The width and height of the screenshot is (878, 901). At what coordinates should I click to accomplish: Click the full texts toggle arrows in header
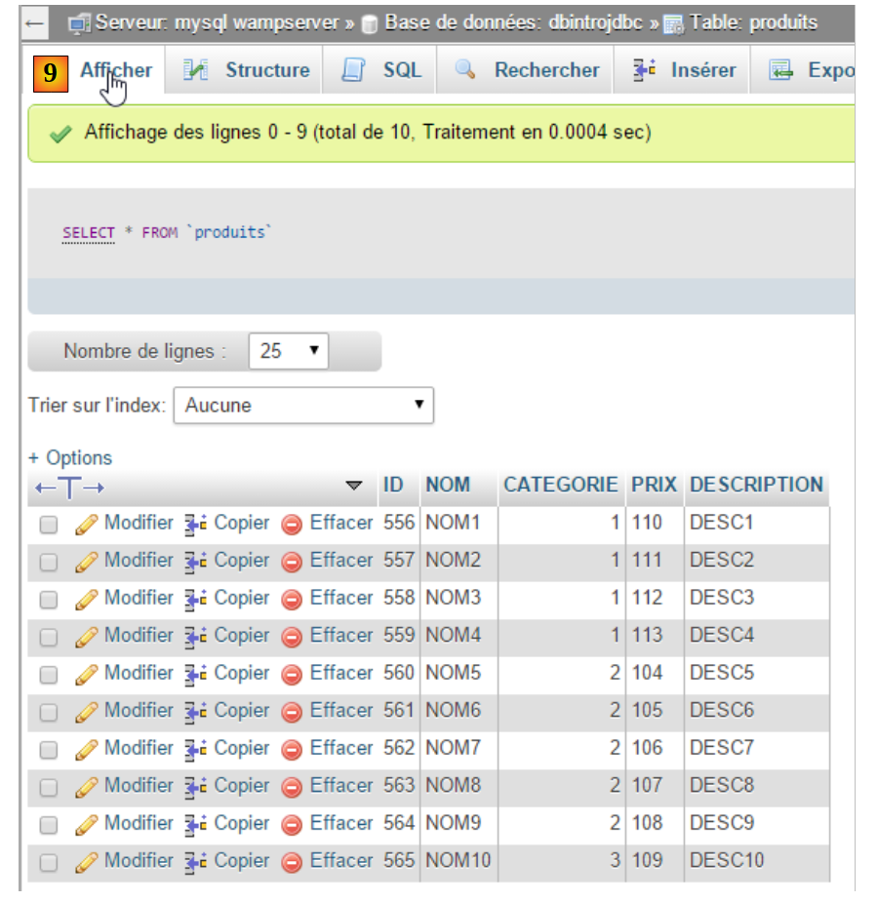(x=68, y=487)
